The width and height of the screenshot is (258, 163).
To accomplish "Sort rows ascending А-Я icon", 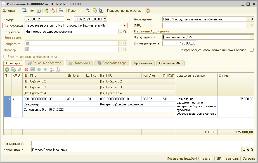I will pyautogui.click(x=52, y=70).
